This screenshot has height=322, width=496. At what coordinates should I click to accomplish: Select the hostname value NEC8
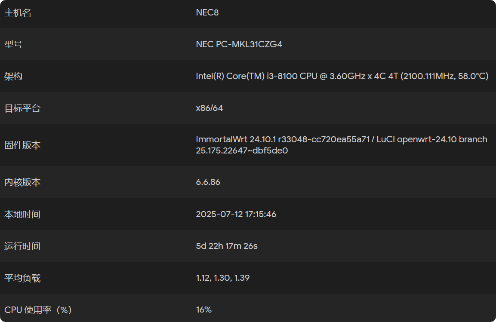pos(207,13)
